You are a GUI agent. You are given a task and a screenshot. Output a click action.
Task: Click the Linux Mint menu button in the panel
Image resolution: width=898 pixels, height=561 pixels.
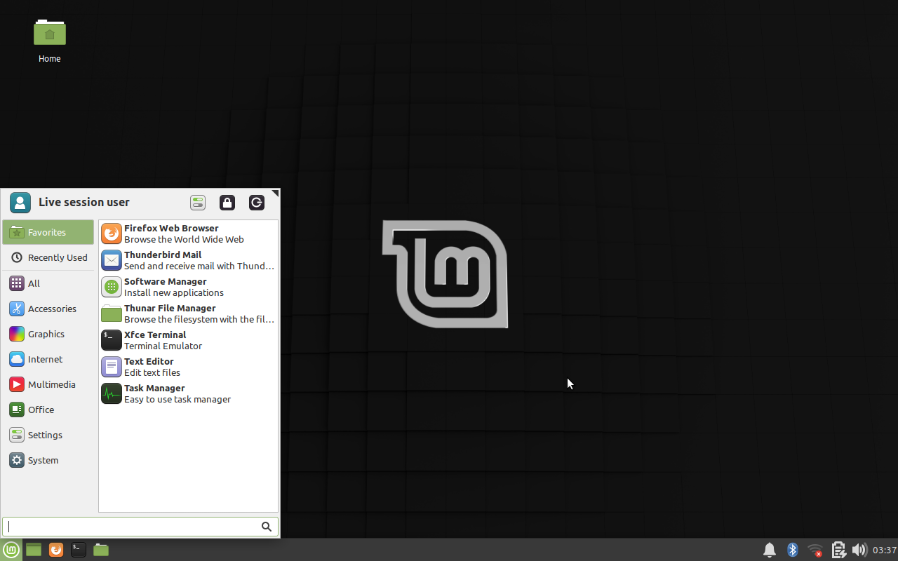coord(11,550)
